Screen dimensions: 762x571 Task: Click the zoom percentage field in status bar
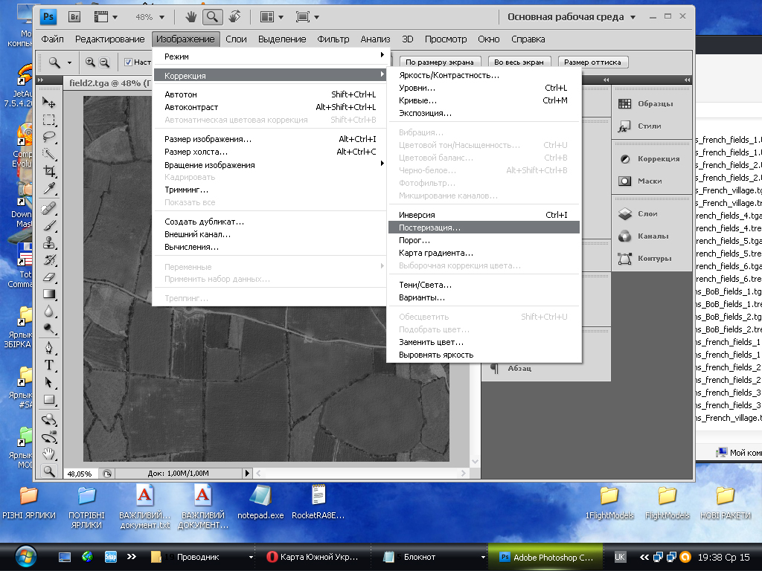[x=80, y=473]
